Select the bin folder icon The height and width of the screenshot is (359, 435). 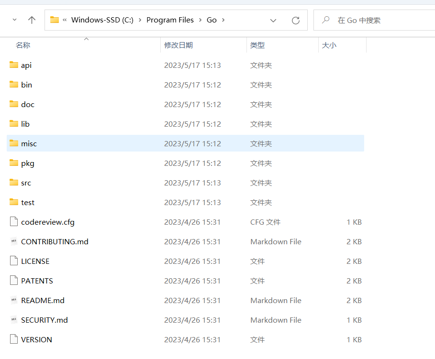click(x=14, y=84)
